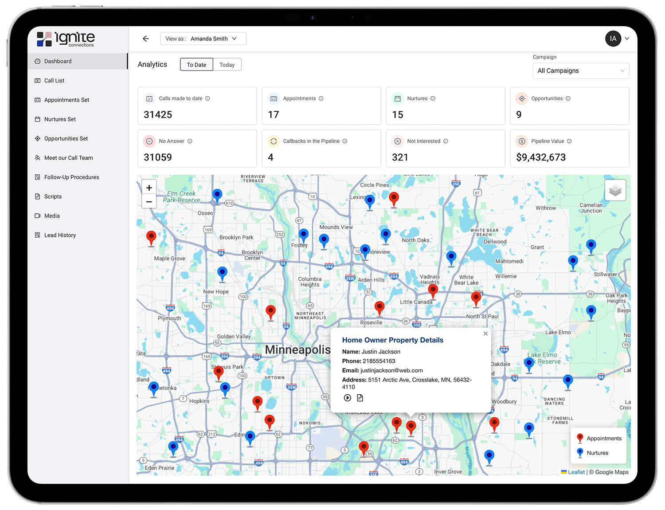Open the View as Amanda Smith dropdown
Screen dimensions: 665x510
click(x=203, y=39)
